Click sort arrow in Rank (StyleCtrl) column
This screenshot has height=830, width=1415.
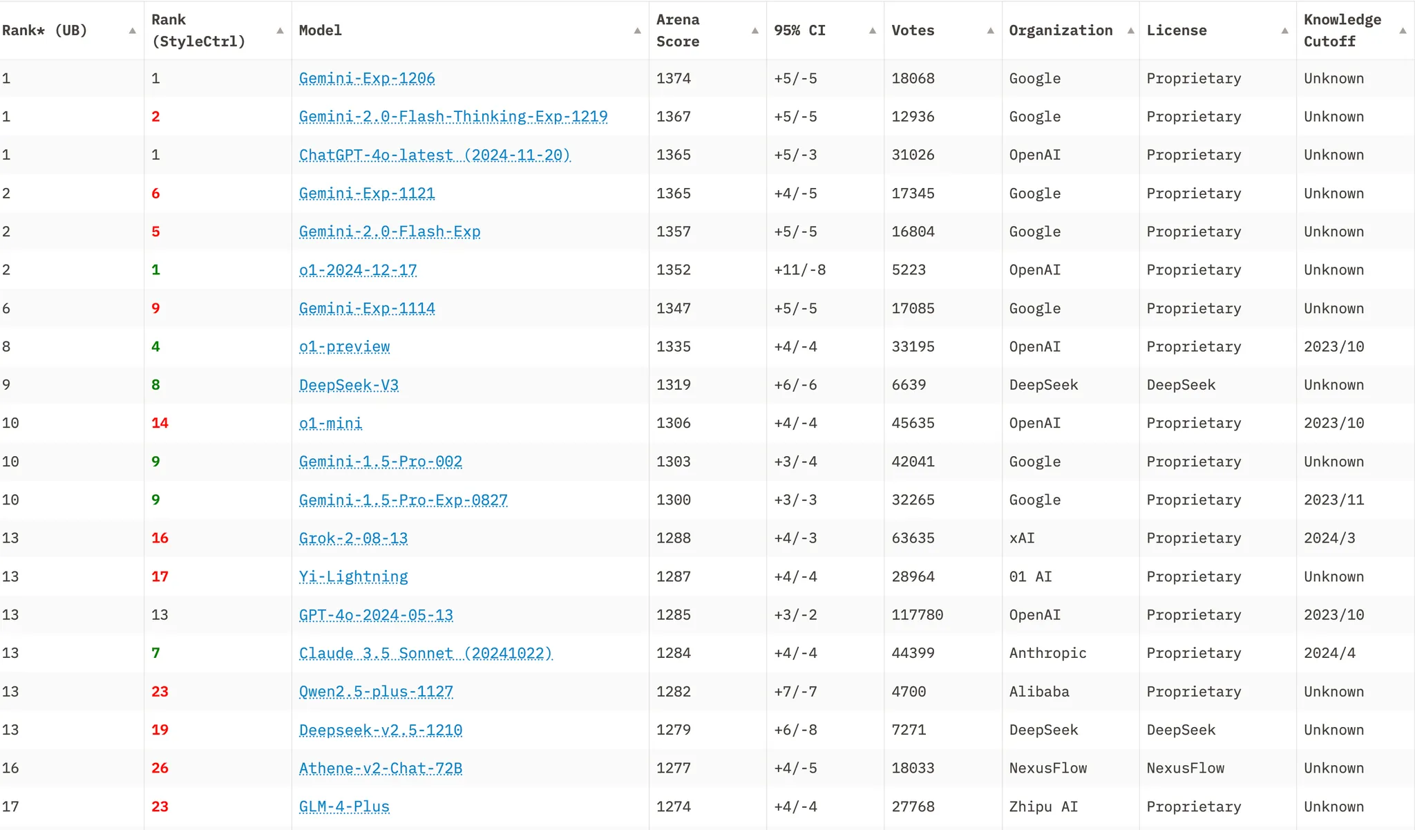(x=280, y=31)
